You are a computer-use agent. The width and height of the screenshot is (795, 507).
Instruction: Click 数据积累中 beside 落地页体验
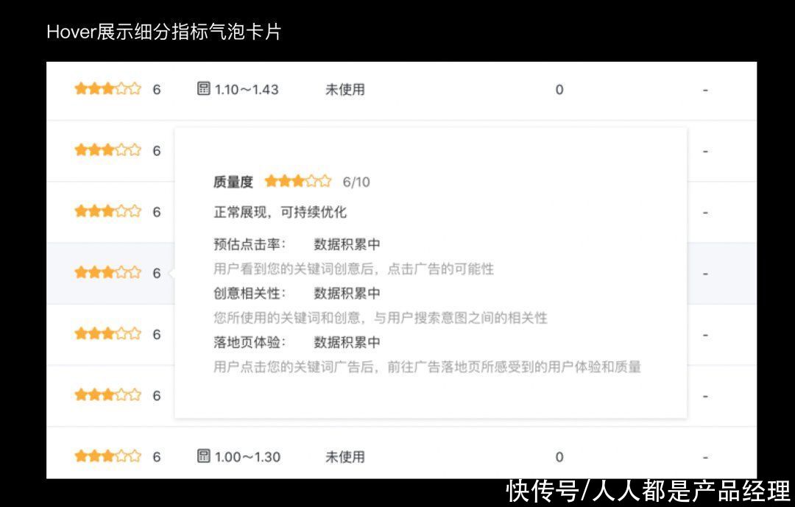pyautogui.click(x=347, y=342)
